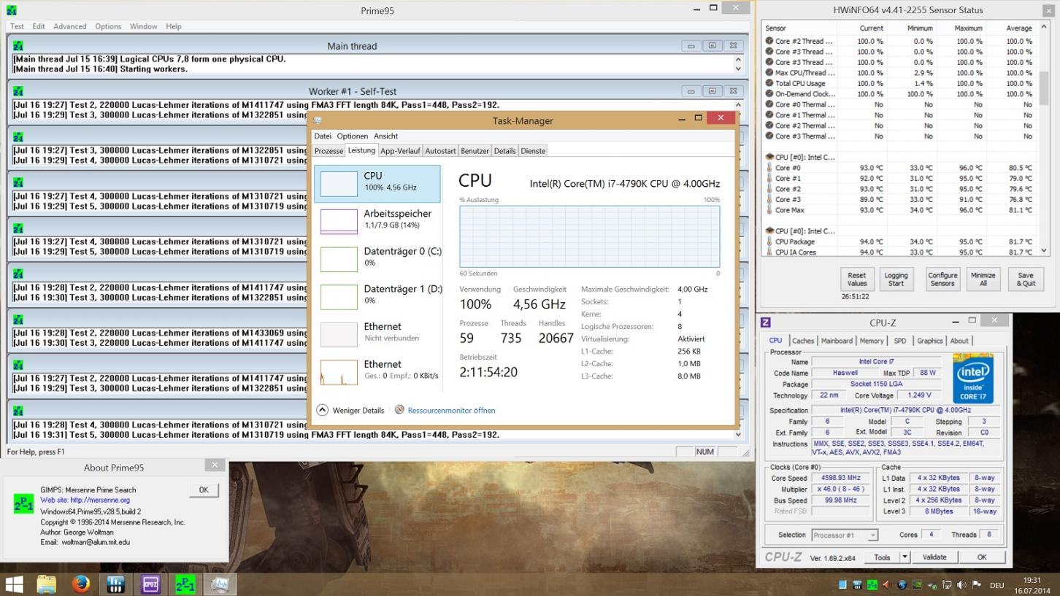Open Datei menu in Task Manager
Viewport: 1060px width, 596px height.
click(323, 136)
